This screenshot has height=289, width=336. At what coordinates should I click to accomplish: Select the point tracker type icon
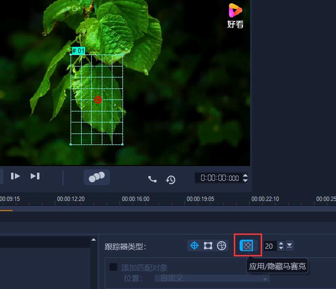(194, 245)
